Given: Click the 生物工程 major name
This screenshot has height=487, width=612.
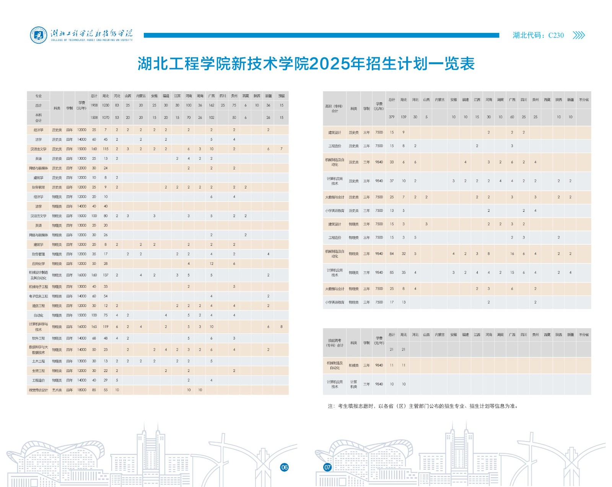Looking at the screenshot, I should (x=39, y=371).
